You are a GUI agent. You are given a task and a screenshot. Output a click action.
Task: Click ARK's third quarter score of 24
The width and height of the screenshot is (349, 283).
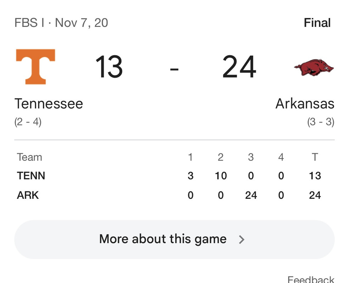tap(251, 196)
